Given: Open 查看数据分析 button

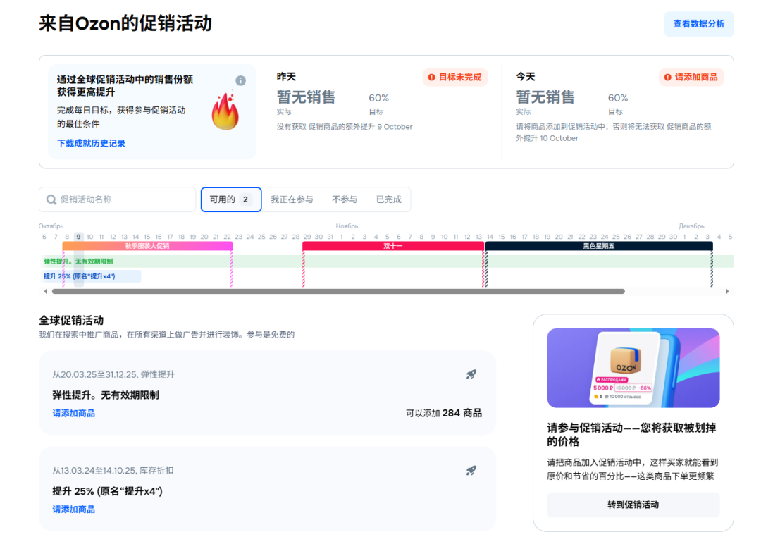Looking at the screenshot, I should [x=699, y=24].
